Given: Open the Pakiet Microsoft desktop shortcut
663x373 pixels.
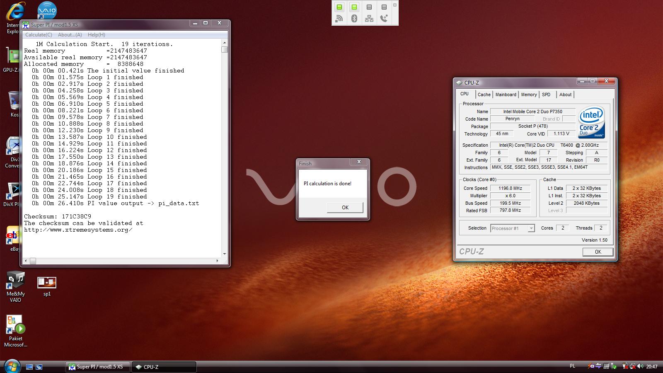Looking at the screenshot, I should (x=15, y=331).
